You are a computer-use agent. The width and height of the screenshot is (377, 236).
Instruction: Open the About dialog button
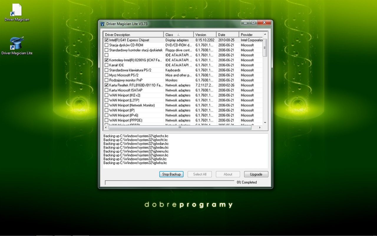tap(228, 174)
